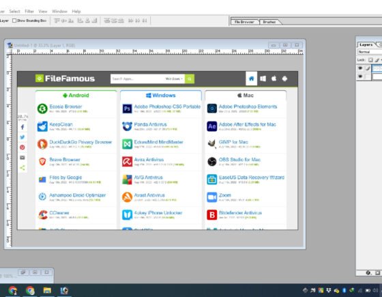Image resolution: width=382 pixels, height=297 pixels.
Task: Click the distribute left edges icon
Action: (x=130, y=20)
